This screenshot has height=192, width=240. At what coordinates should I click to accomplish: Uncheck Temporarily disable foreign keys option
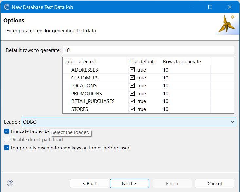click(7, 148)
